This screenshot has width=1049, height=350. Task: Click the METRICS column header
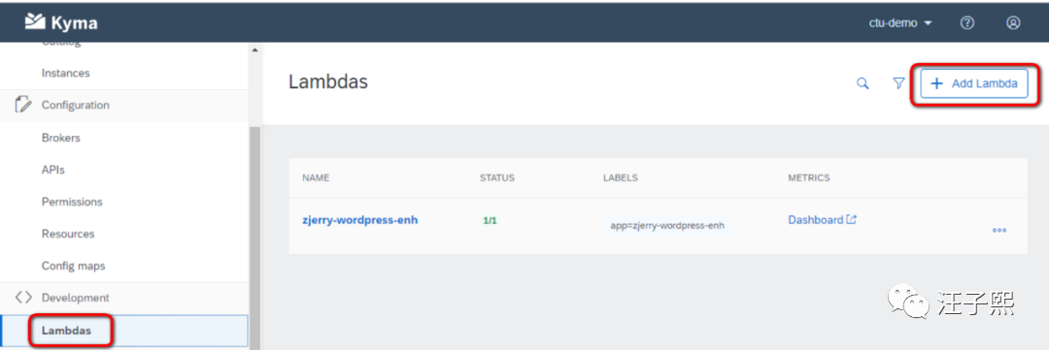pyautogui.click(x=809, y=177)
